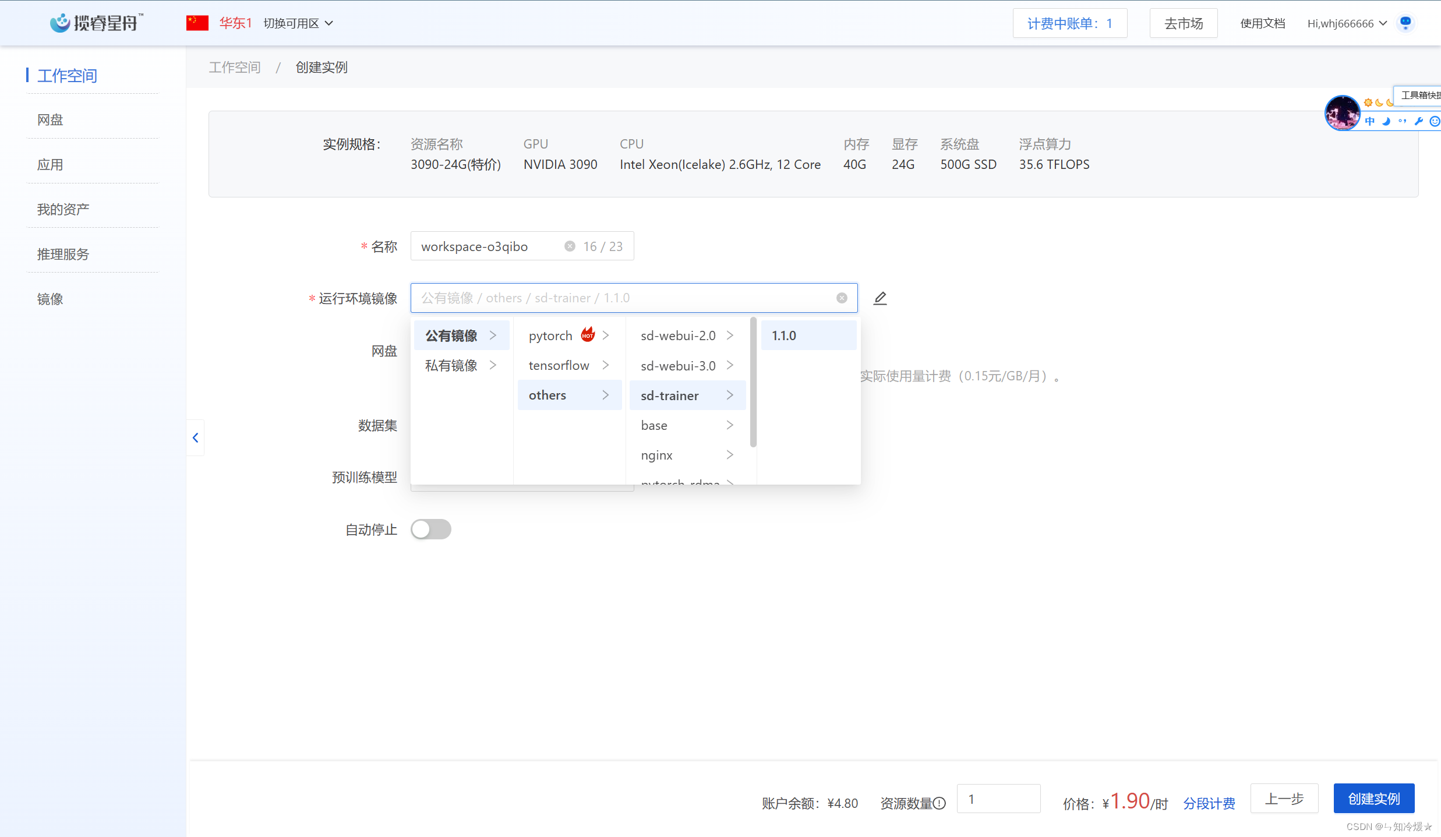Select tensorflow option in mirror list
The width and height of the screenshot is (1441, 837).
click(560, 366)
